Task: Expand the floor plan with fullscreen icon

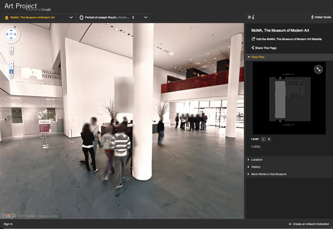Action: [x=319, y=70]
